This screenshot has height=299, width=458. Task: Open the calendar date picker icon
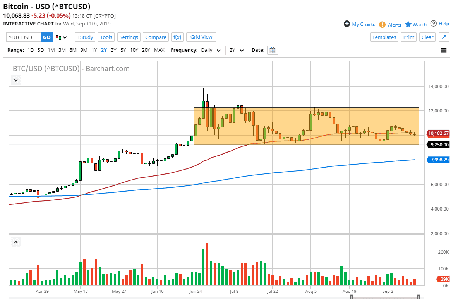272,50
